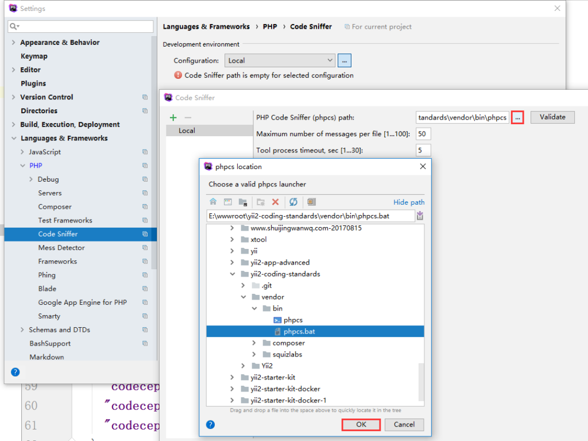Select the Desktop icon in file chooser toolbar

[x=229, y=202]
